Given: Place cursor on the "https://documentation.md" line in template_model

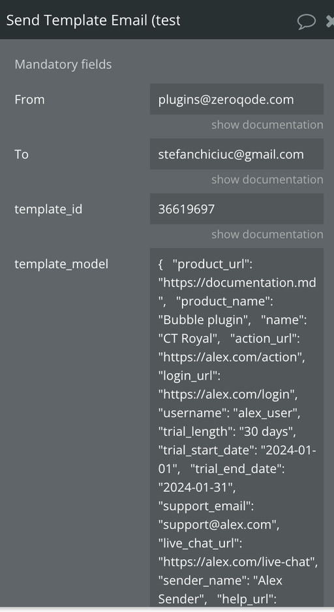Looking at the screenshot, I should pos(237,283).
